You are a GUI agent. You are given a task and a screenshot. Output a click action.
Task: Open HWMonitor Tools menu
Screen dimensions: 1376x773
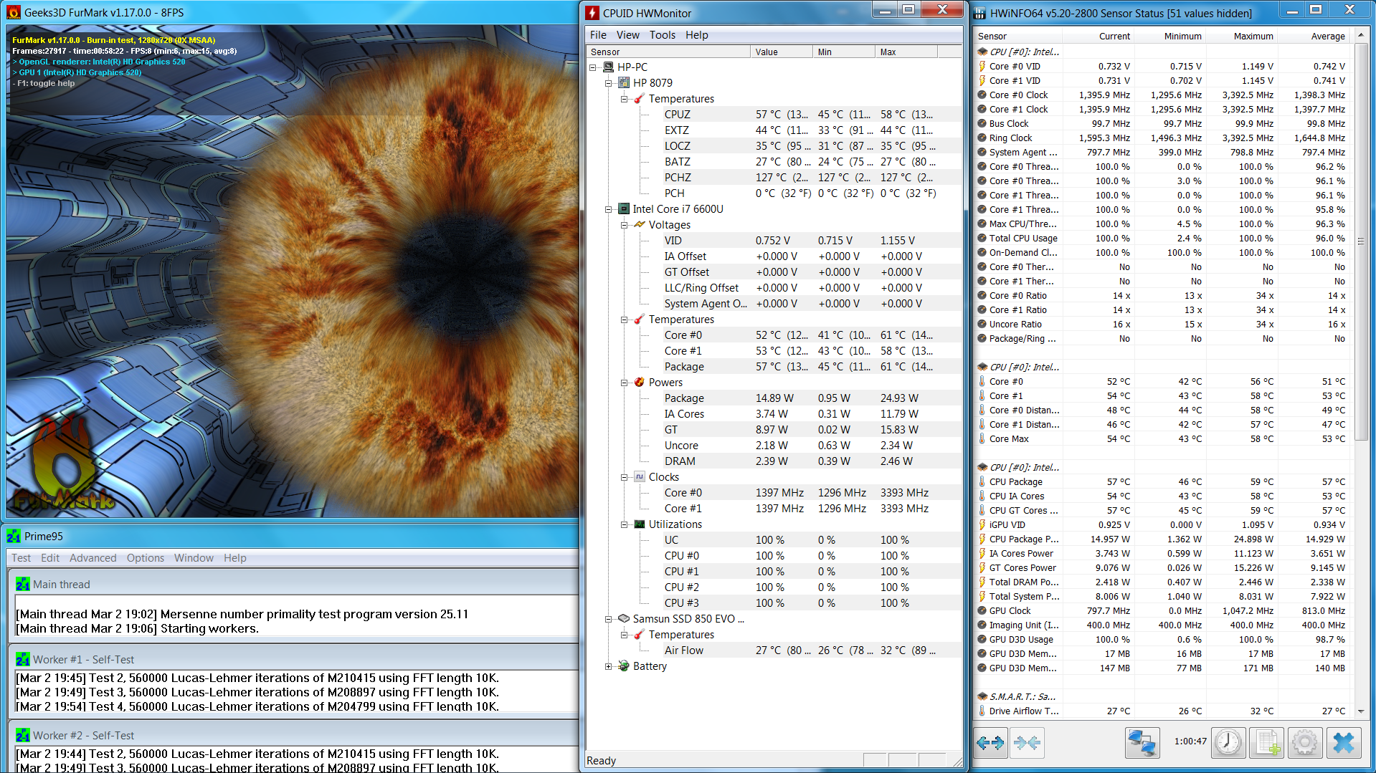click(663, 35)
